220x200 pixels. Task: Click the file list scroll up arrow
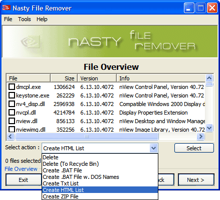[209, 78]
